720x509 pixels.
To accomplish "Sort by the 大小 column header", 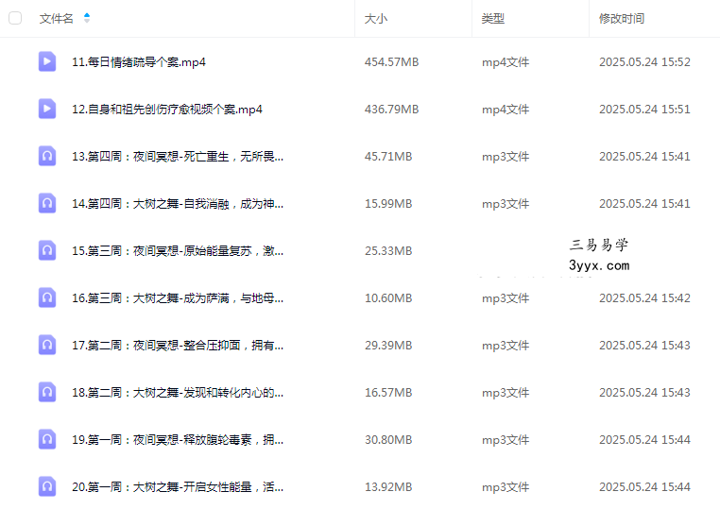I will click(x=376, y=18).
